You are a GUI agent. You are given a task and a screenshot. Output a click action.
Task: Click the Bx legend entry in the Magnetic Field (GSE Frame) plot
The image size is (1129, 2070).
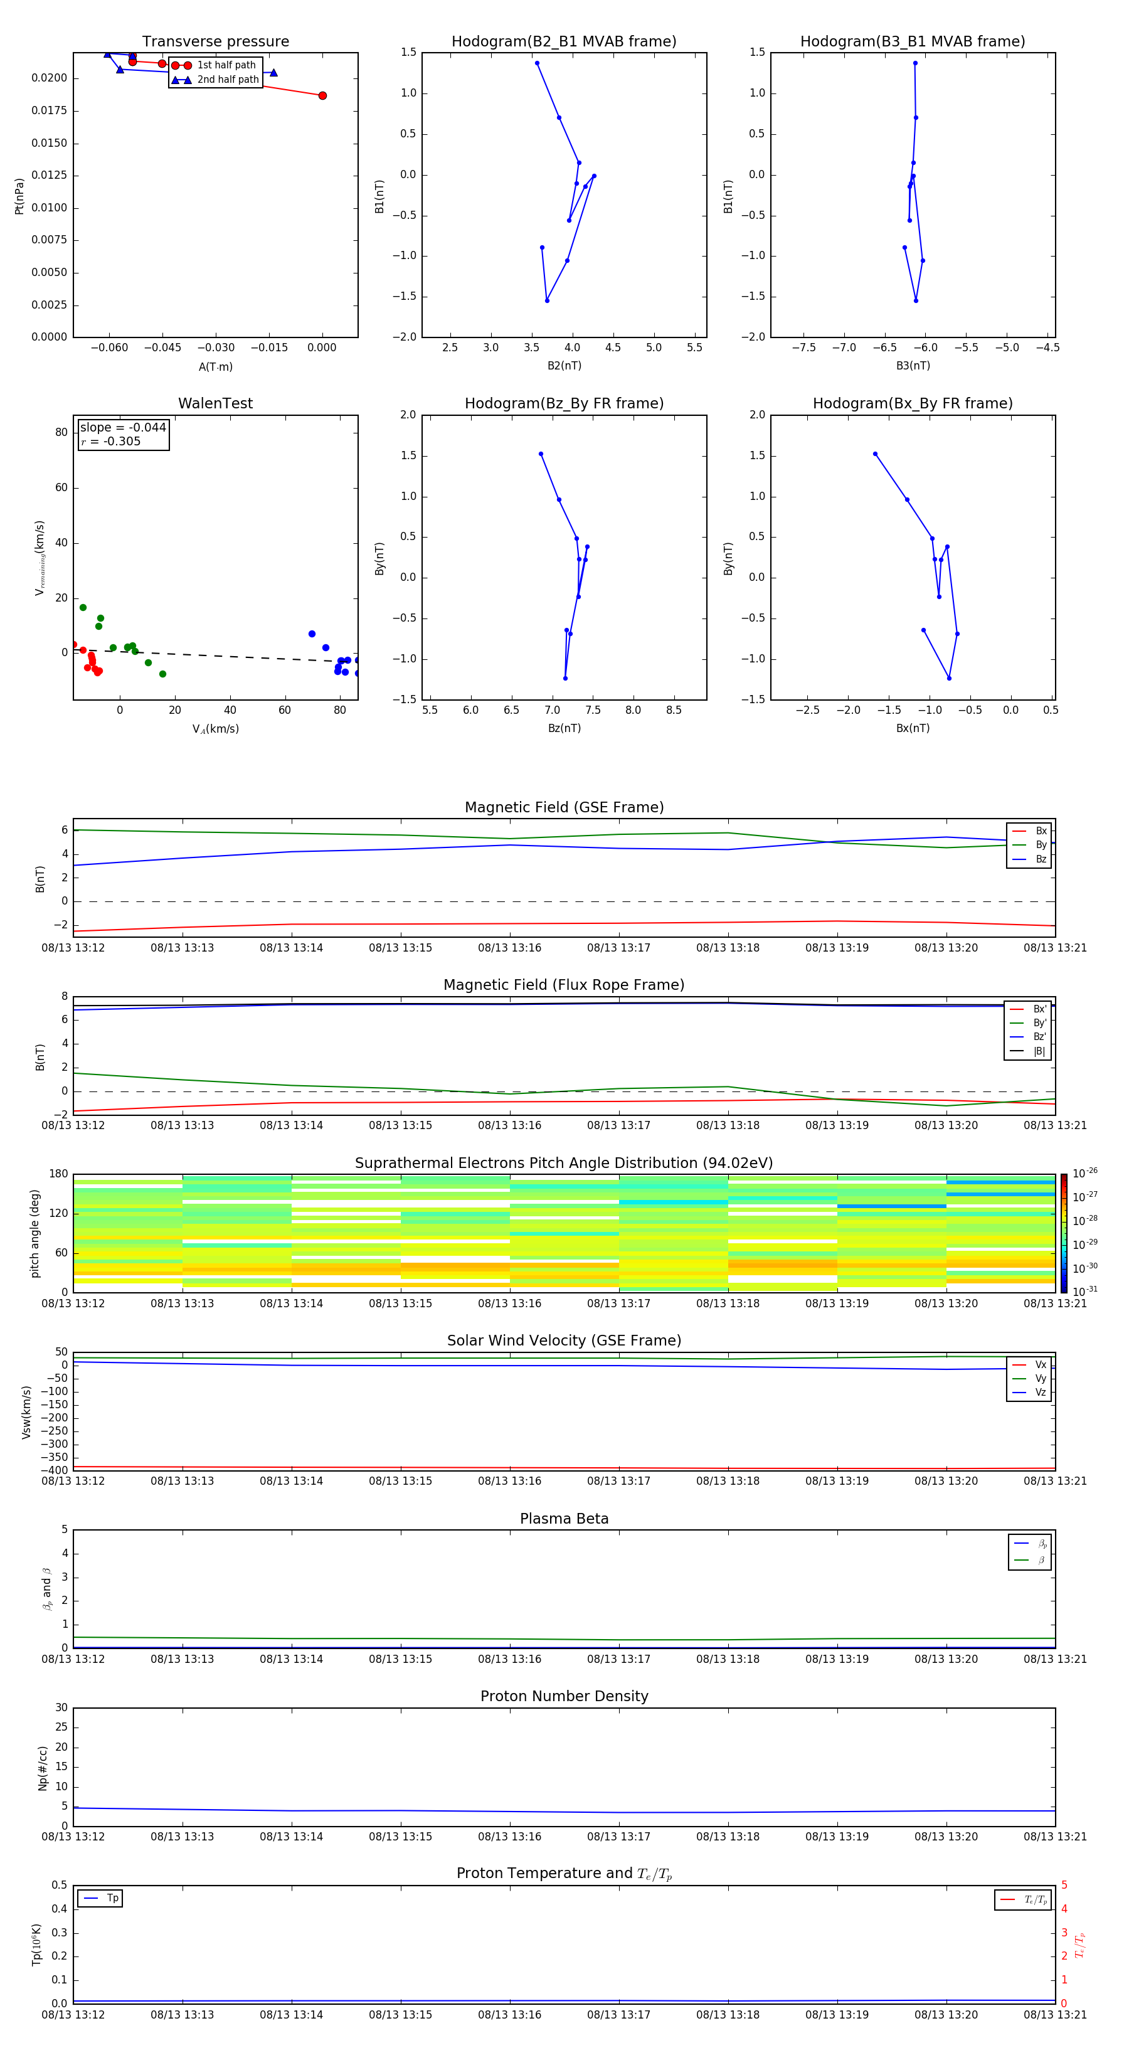[1030, 831]
